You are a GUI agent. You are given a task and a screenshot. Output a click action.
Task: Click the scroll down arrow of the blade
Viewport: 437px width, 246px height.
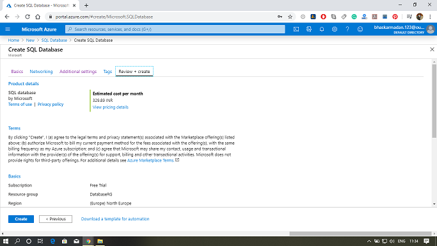coord(434,204)
